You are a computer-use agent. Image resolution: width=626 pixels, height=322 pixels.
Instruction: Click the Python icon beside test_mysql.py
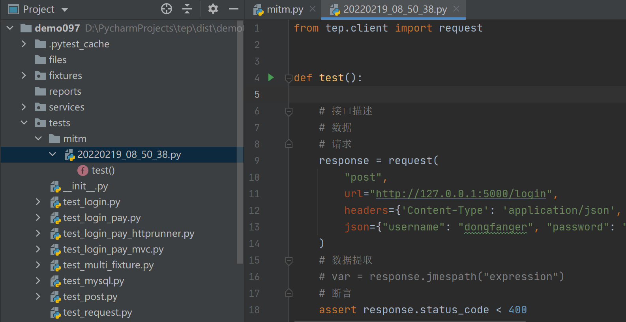[55, 281]
